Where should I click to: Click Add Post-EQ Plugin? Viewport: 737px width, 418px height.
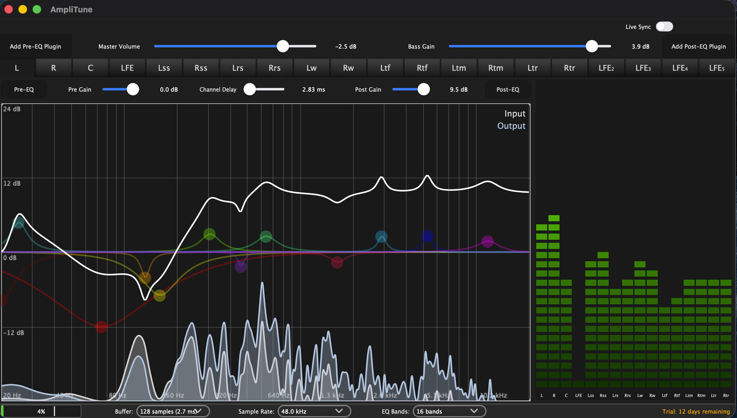(698, 47)
